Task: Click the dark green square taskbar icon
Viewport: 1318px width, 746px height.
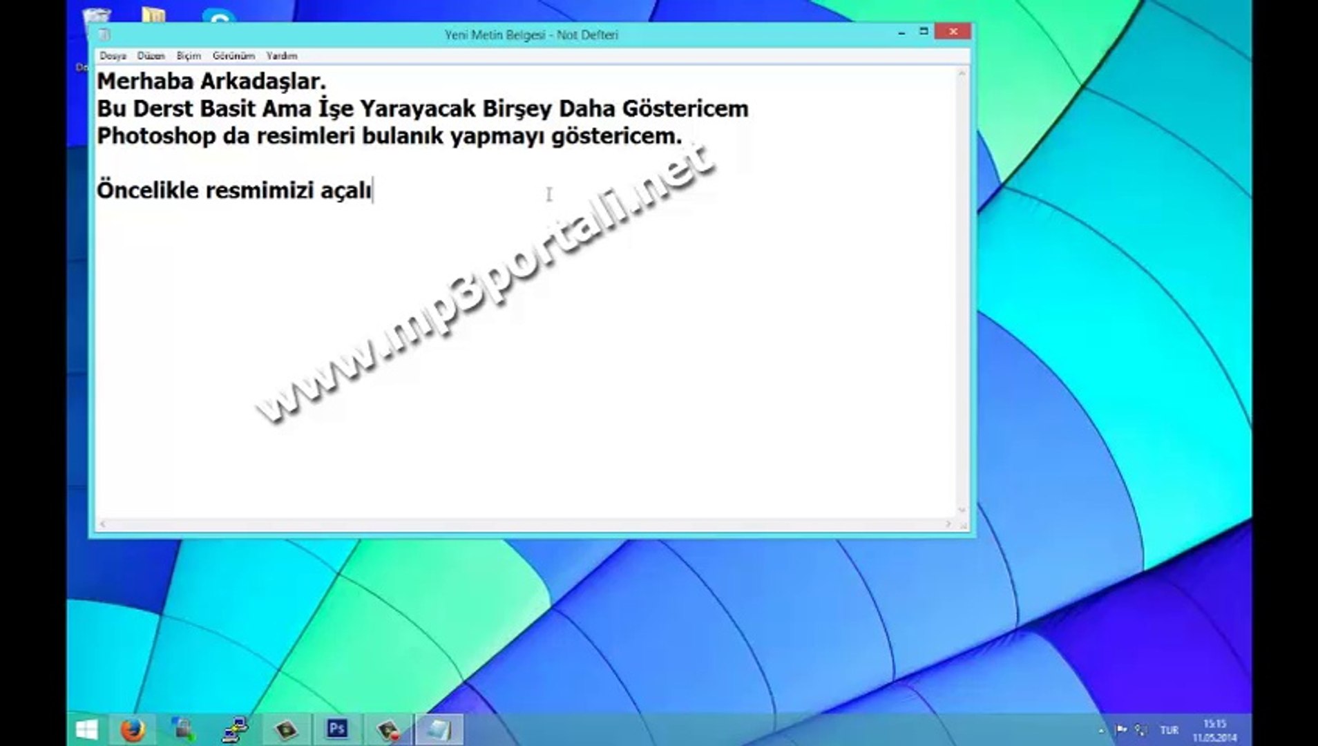Action: pyautogui.click(x=286, y=729)
